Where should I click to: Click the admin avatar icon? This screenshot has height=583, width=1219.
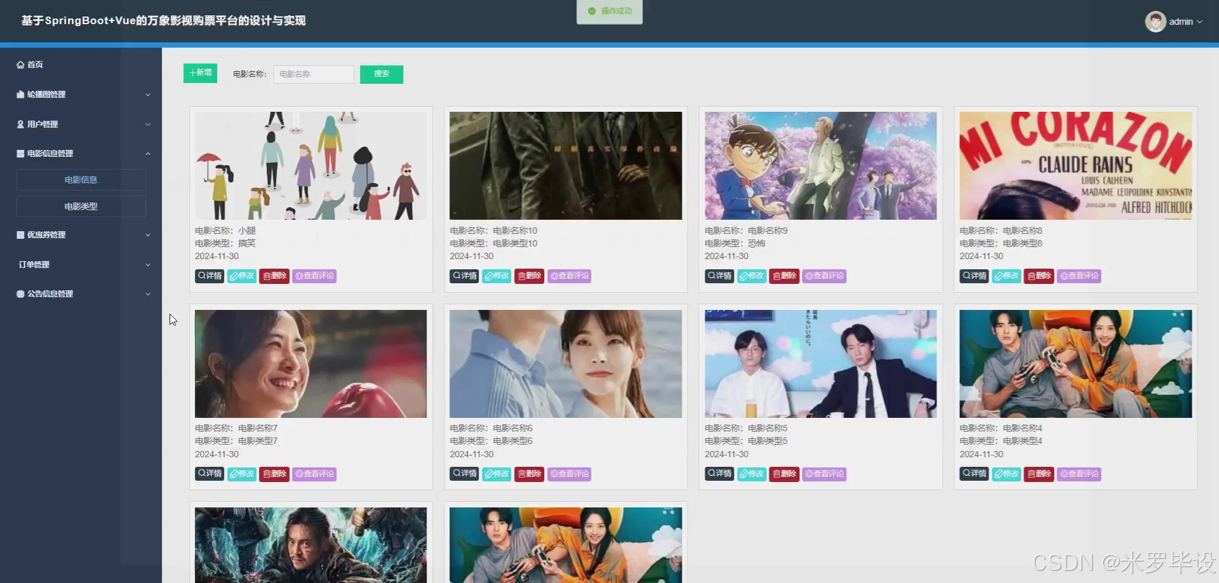point(1155,22)
